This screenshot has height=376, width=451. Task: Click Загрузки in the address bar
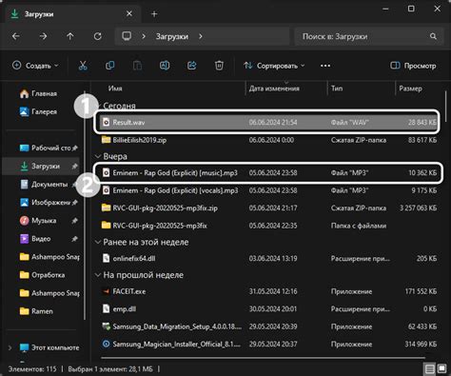click(x=172, y=36)
